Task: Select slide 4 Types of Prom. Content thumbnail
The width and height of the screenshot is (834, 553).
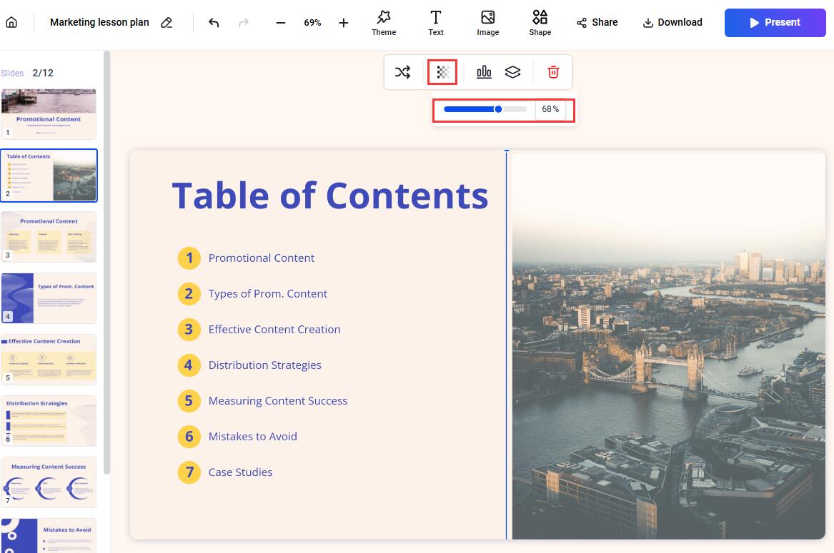Action: (49, 298)
